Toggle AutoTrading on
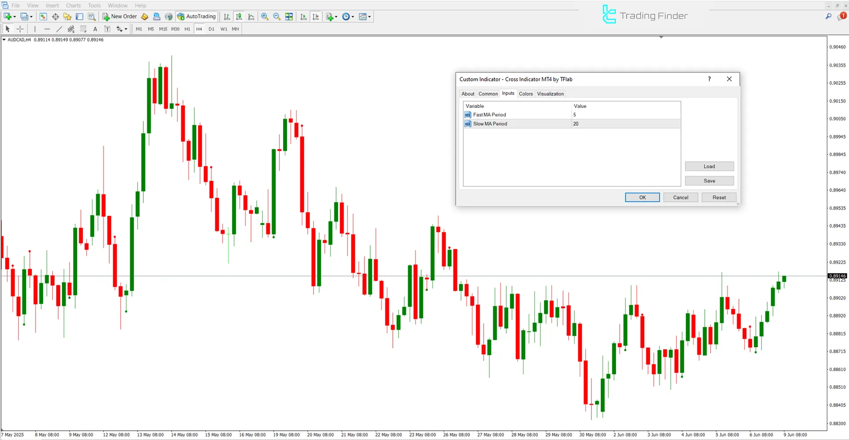 [196, 16]
